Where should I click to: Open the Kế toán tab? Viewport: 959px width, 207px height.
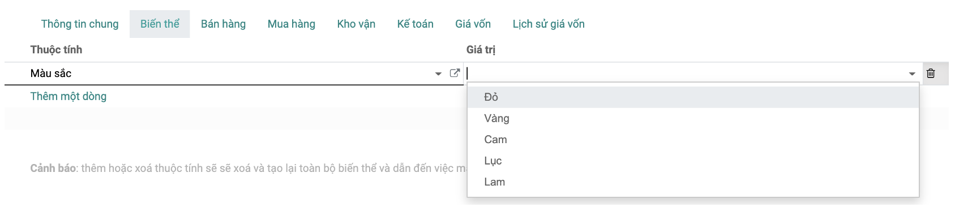pyautogui.click(x=415, y=24)
